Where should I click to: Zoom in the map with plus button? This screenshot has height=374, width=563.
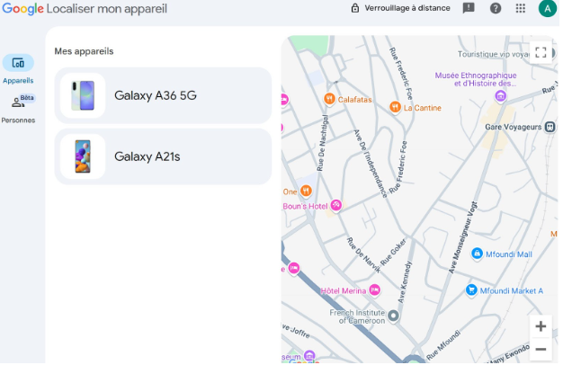(541, 326)
